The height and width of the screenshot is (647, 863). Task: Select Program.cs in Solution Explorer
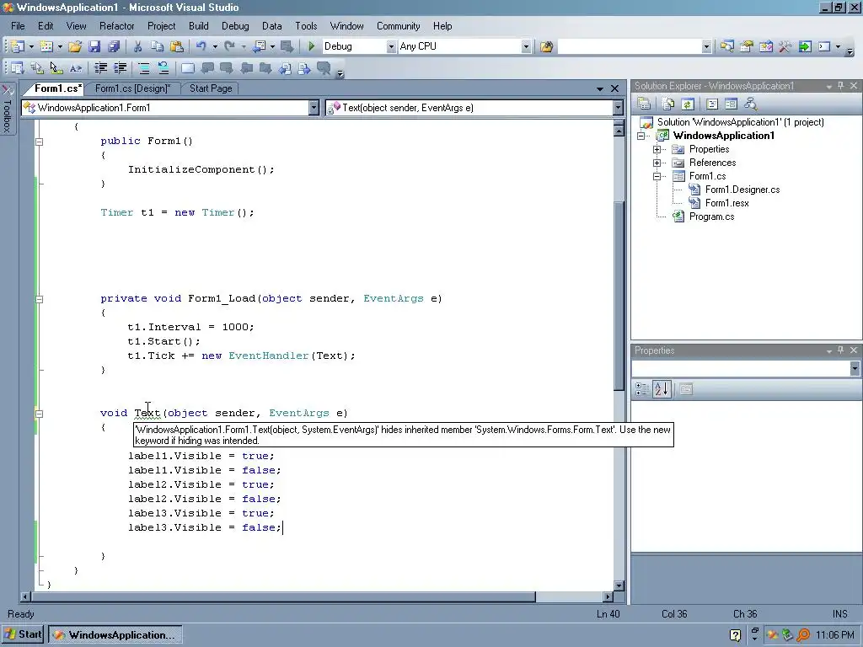coord(711,217)
